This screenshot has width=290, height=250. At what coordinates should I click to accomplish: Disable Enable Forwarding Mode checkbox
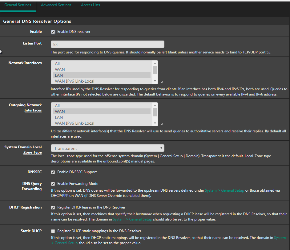53,184
